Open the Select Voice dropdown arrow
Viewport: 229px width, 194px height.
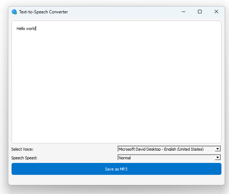(x=217, y=149)
